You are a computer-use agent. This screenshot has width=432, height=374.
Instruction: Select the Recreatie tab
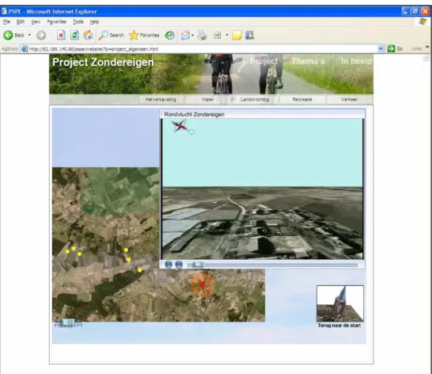click(302, 99)
